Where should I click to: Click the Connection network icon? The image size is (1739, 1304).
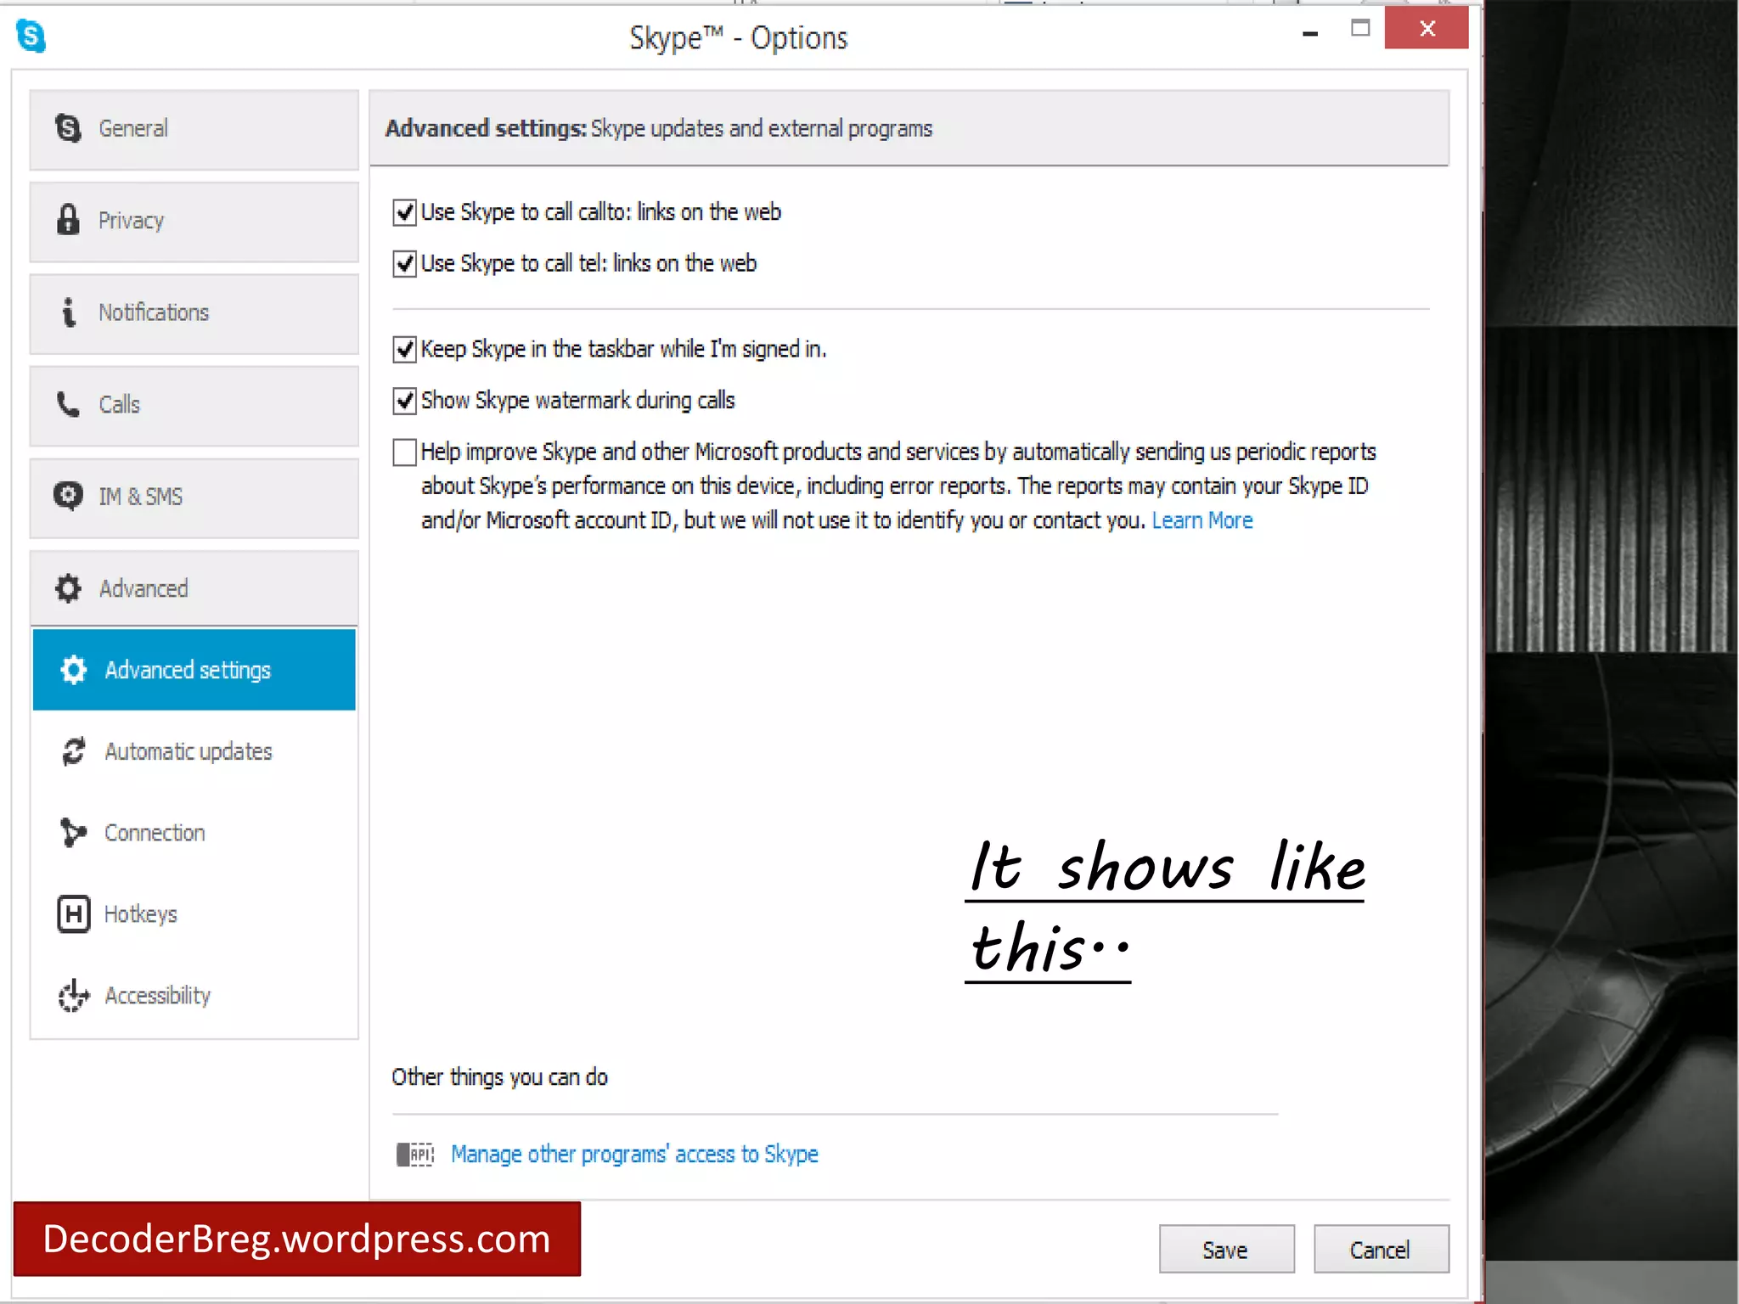pos(74,833)
